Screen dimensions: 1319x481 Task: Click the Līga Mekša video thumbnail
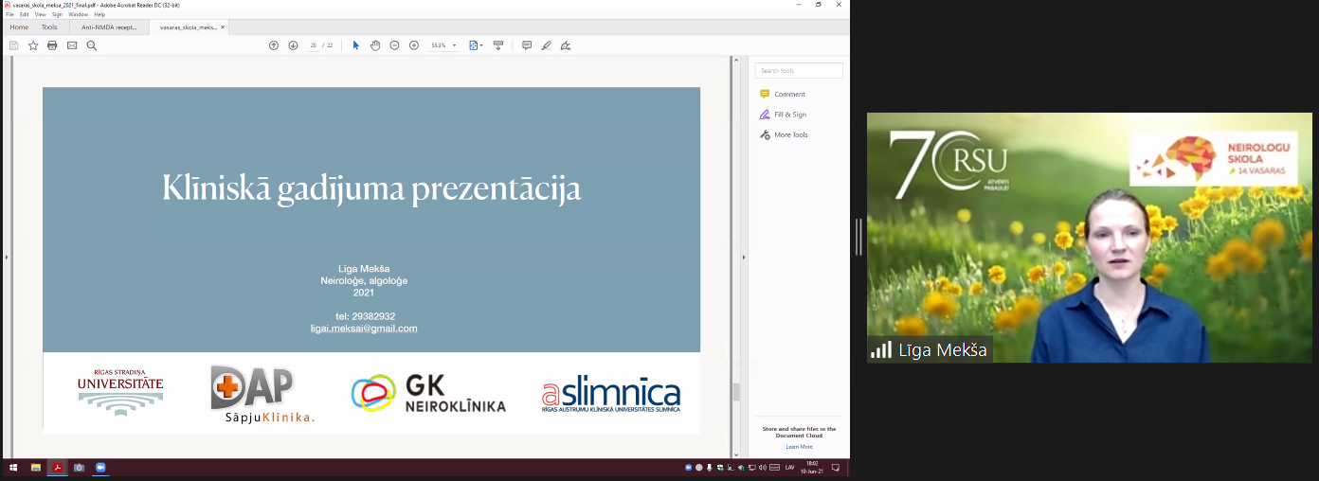(1090, 238)
